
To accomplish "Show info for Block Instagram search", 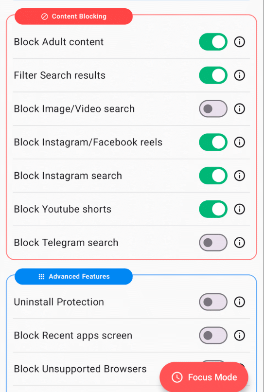I will click(x=240, y=176).
